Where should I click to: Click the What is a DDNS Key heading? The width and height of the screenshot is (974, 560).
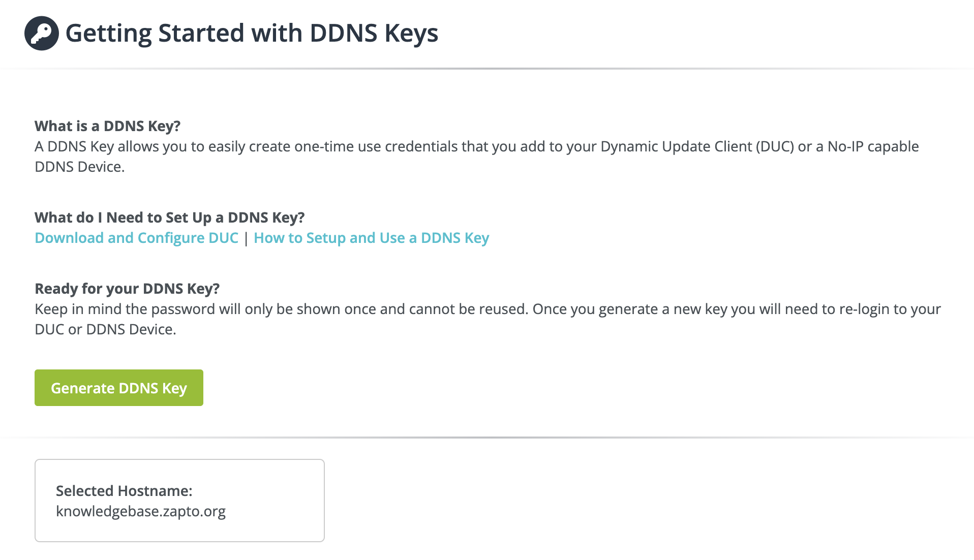107,126
